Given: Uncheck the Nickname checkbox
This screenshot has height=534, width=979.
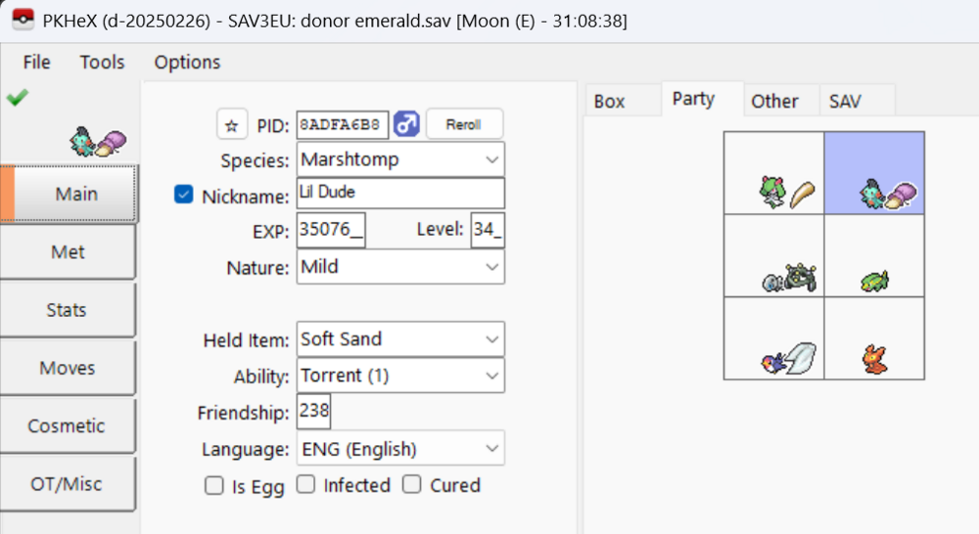Looking at the screenshot, I should click(x=183, y=195).
